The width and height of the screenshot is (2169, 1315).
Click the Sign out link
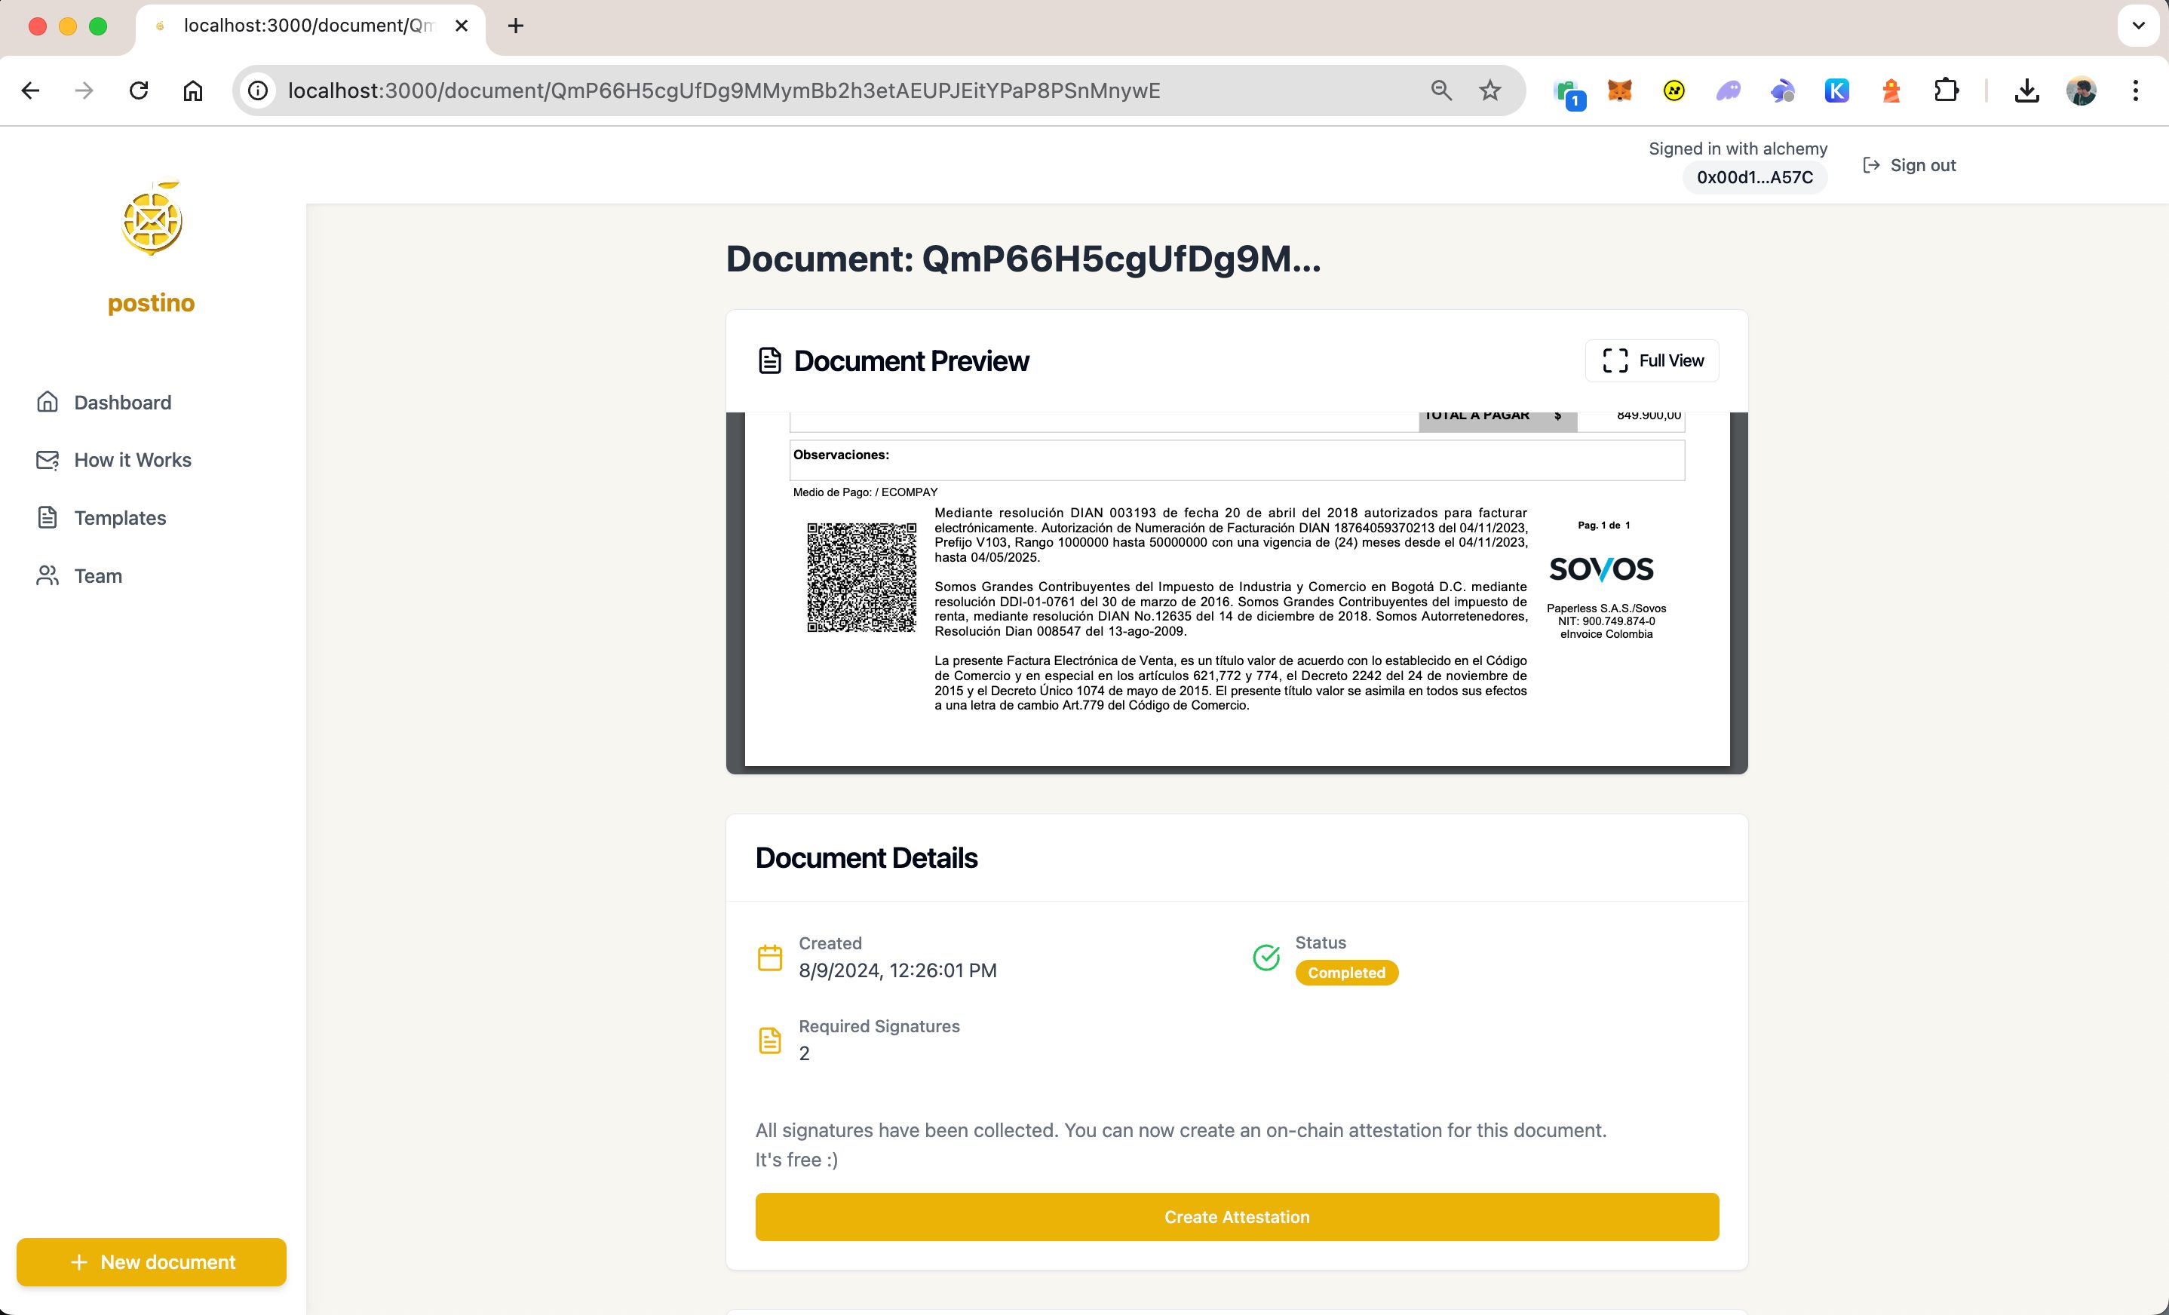coord(1910,165)
